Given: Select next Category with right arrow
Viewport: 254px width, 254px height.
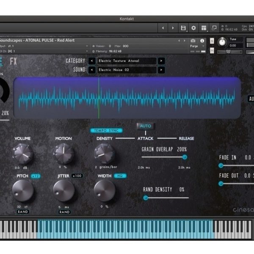Looking at the screenshot, I should pyautogui.click(x=161, y=61).
